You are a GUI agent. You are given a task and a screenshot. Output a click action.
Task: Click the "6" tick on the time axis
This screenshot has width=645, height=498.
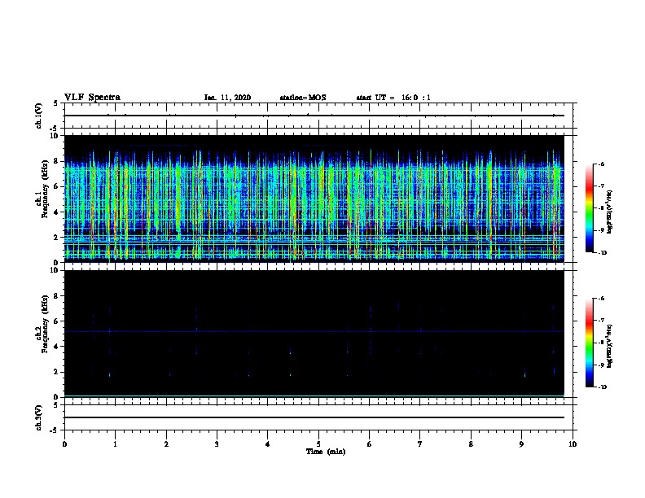click(x=370, y=444)
